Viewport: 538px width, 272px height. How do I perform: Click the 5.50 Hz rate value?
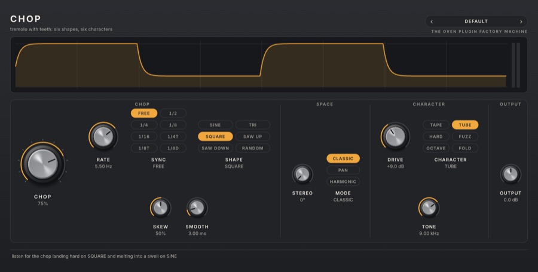tap(103, 166)
